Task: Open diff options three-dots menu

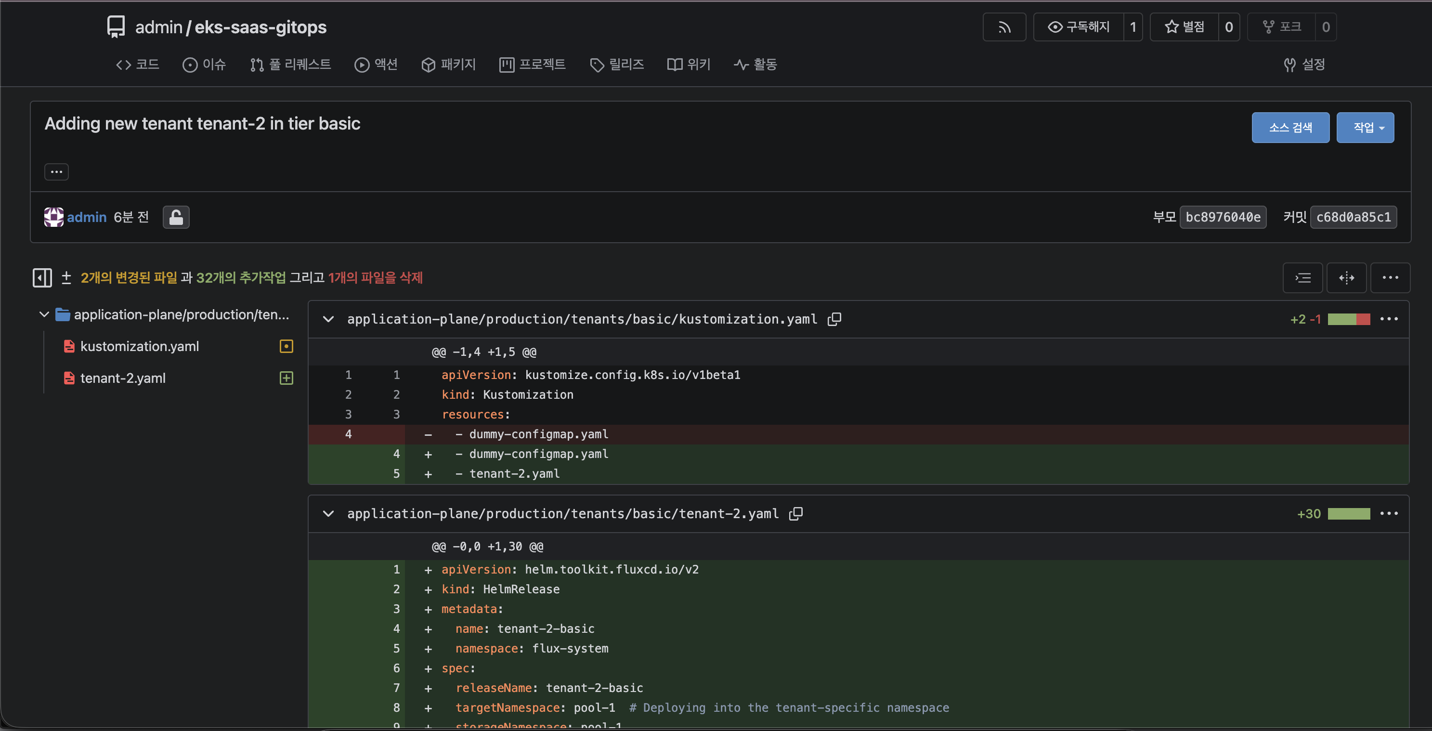Action: [x=1390, y=277]
